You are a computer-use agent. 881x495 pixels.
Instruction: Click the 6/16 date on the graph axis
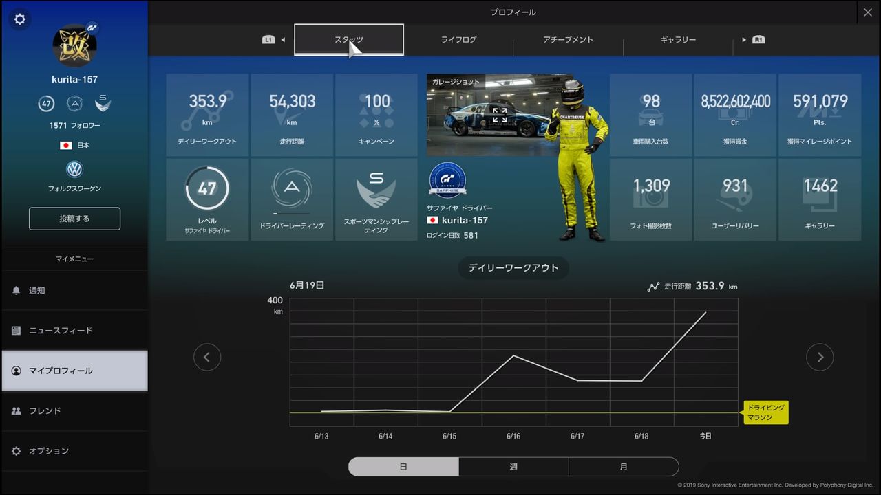point(513,437)
